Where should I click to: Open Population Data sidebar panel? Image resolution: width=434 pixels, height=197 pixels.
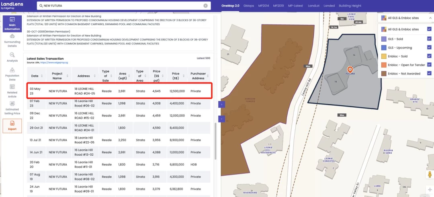12,74
